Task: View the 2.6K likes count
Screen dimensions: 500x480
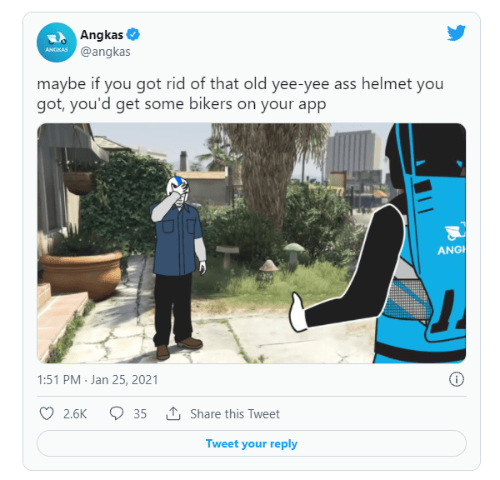Action: (75, 414)
